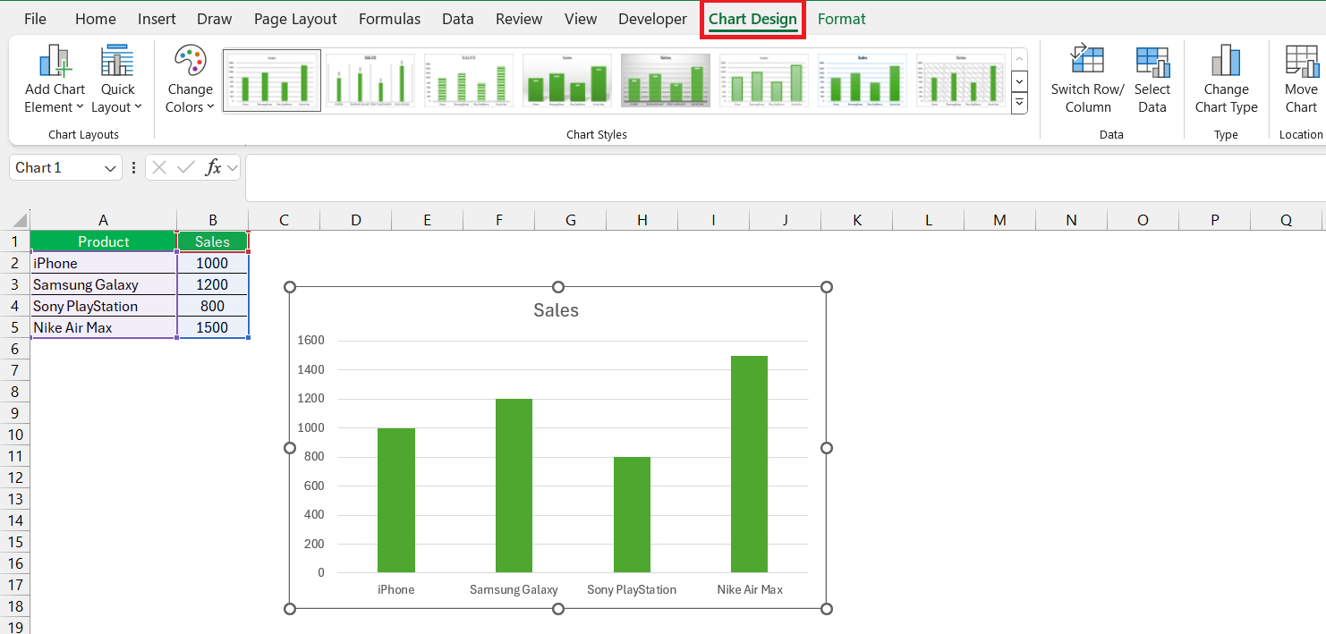Select the seventh chart style thumbnail

coord(863,80)
